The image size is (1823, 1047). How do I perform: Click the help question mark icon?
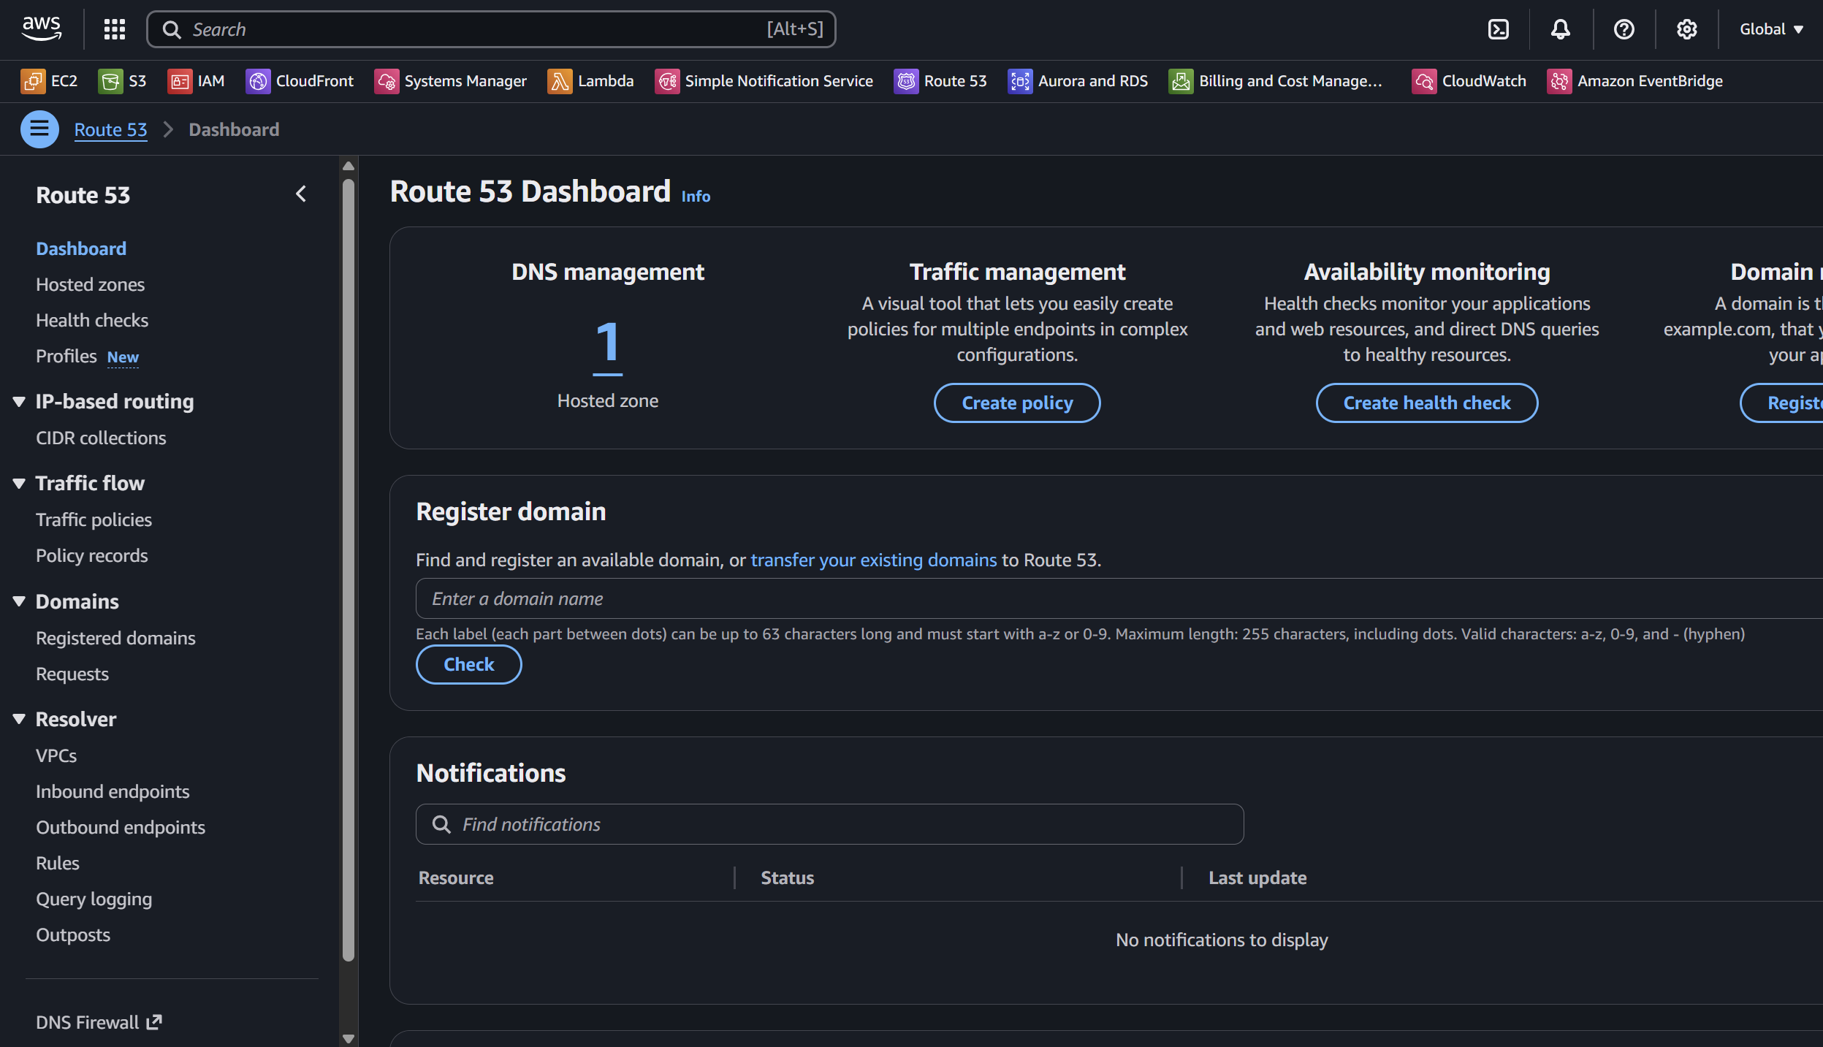pyautogui.click(x=1624, y=29)
